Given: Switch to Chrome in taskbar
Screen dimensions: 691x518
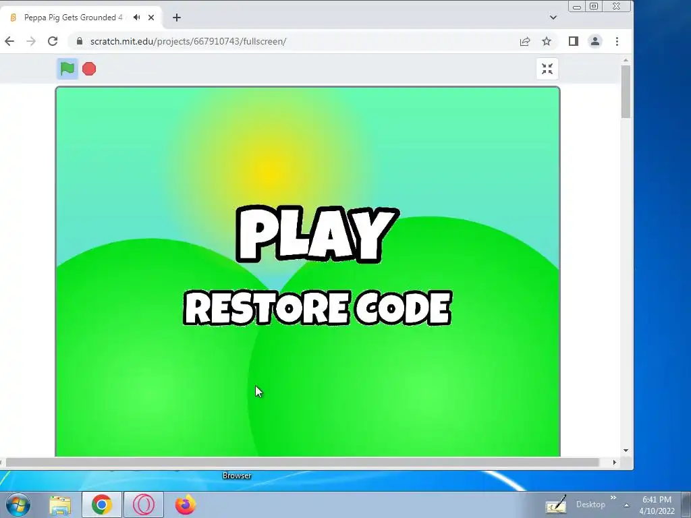Looking at the screenshot, I should (101, 505).
